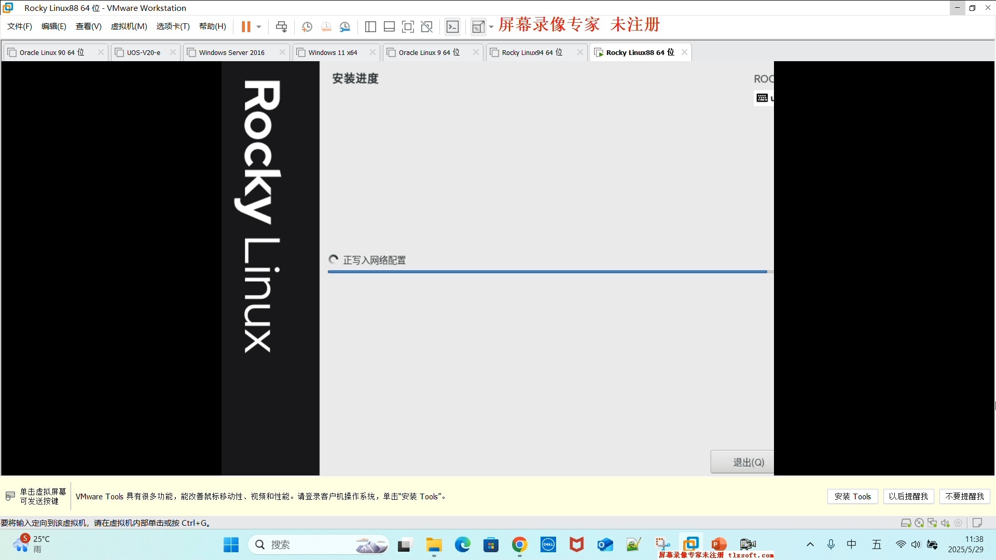This screenshot has height=560, width=996.
Task: Expand the stretch guest dropdown arrow
Action: (x=491, y=26)
